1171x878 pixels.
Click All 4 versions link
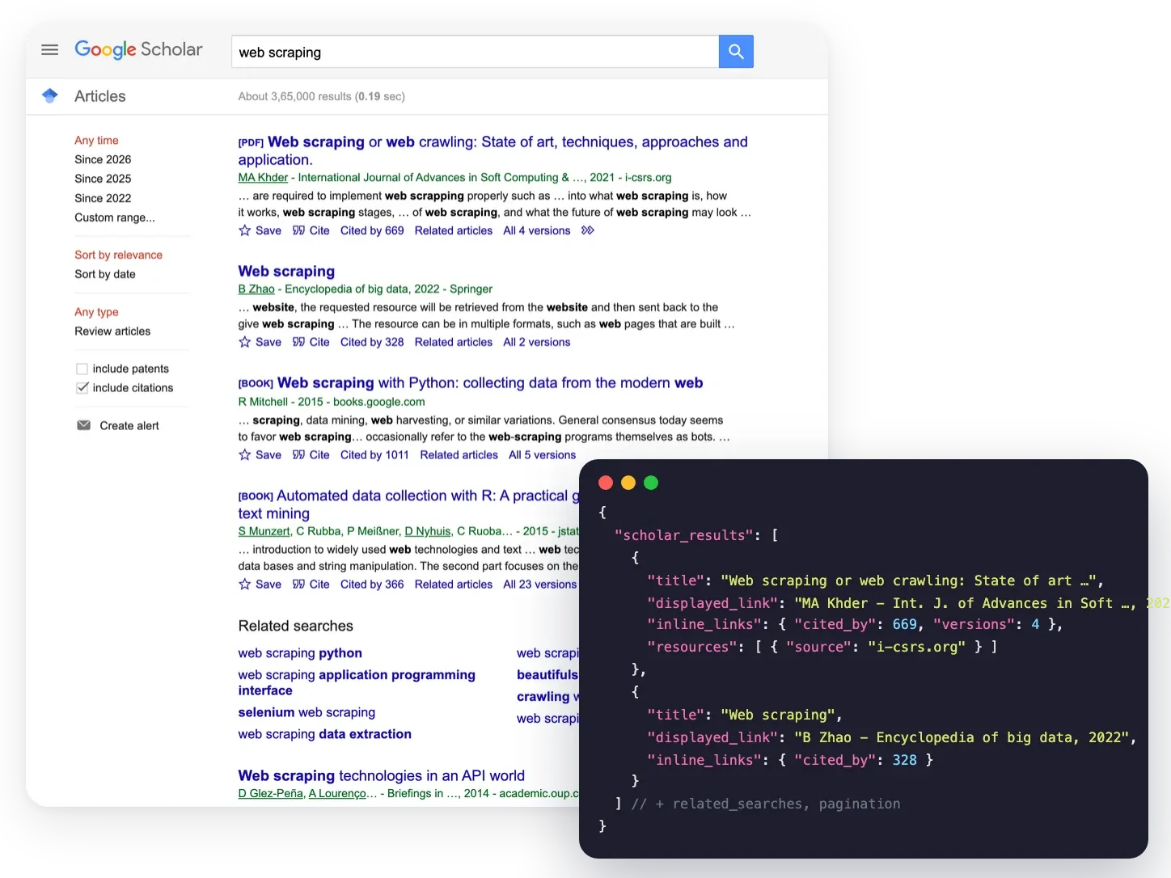537,230
